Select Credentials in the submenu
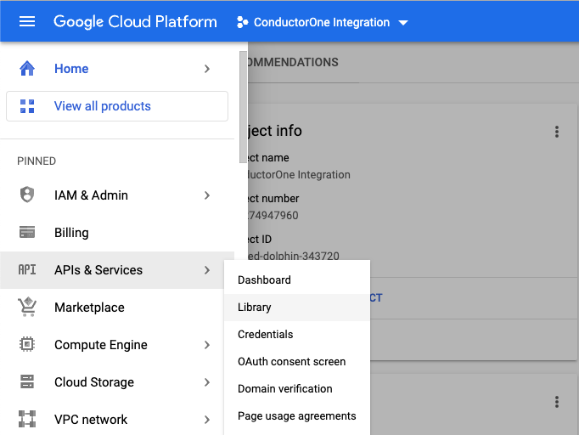This screenshot has width=579, height=435. (x=266, y=335)
